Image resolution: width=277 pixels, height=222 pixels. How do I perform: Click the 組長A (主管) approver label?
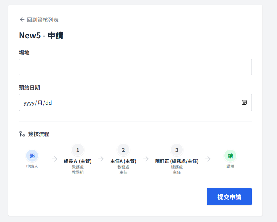[78, 161]
